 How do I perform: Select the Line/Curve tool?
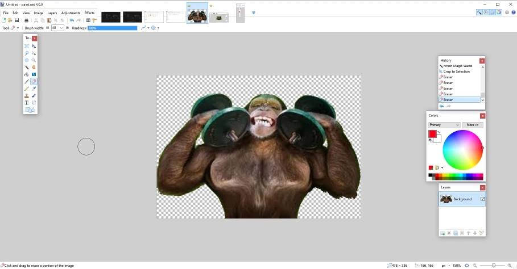point(34,103)
